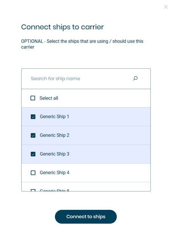Click the magnifier search icon
The height and width of the screenshot is (236, 172).
tap(135, 78)
